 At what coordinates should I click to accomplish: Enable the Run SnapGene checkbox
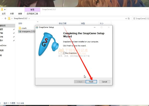[64, 53]
